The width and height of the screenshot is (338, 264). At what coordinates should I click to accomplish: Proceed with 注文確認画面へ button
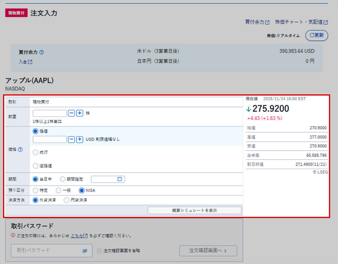pyautogui.click(x=208, y=251)
